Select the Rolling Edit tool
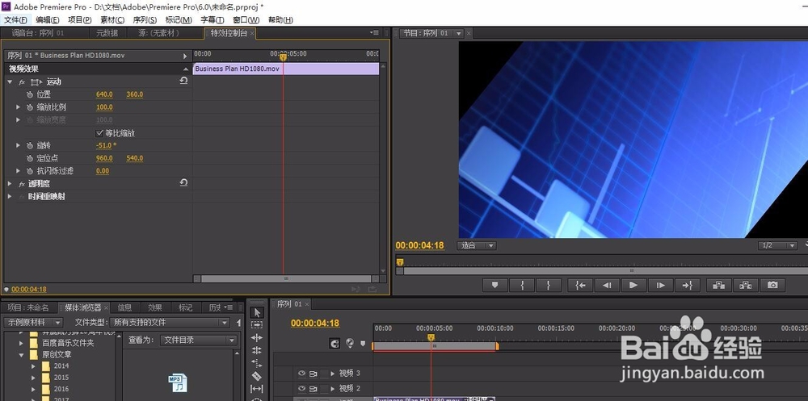 tap(257, 350)
